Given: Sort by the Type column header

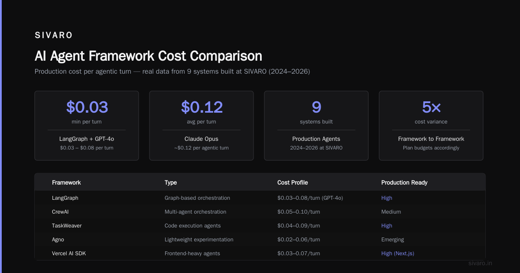Looking at the screenshot, I should click(x=171, y=182).
